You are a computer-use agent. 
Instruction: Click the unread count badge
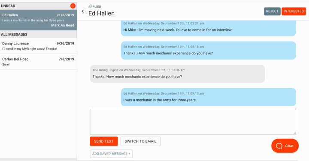[73, 6]
